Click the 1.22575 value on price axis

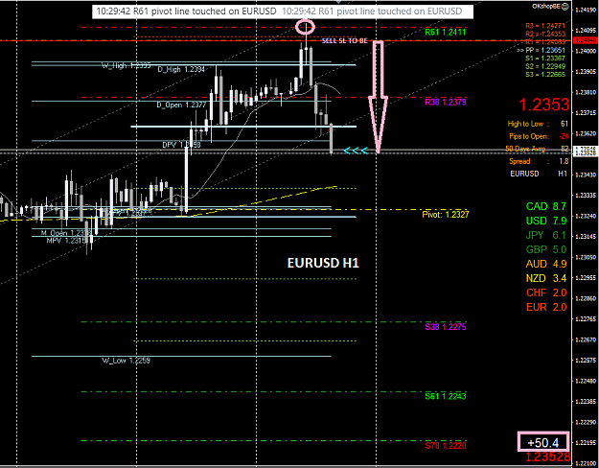click(586, 361)
